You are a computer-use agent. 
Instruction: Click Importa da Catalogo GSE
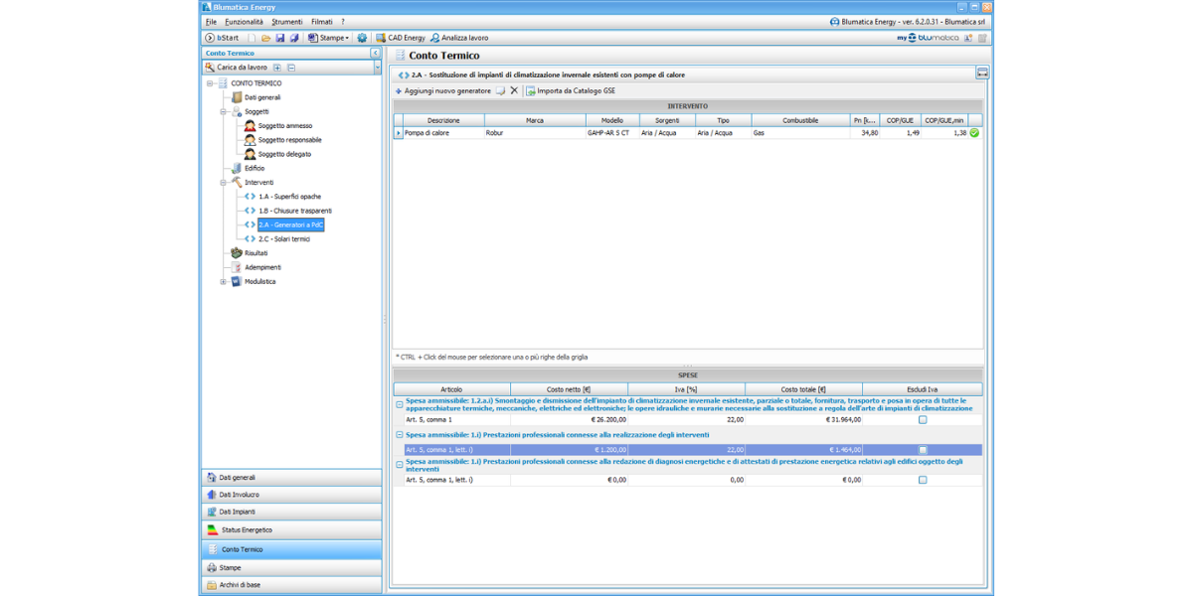(x=571, y=90)
